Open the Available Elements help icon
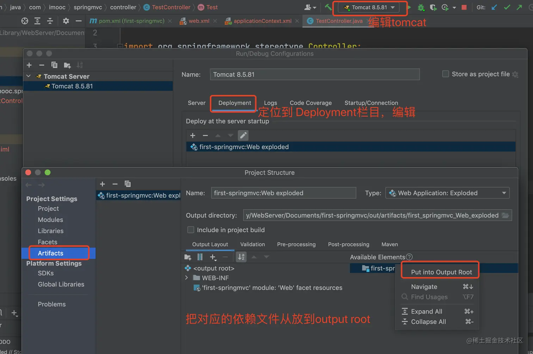 click(409, 257)
